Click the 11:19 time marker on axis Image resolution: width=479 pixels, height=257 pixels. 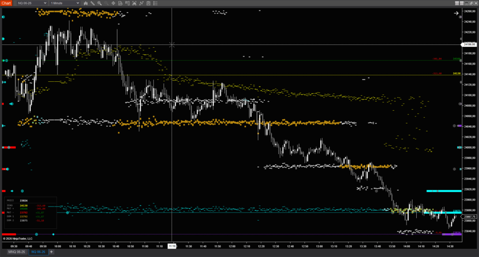coord(172,245)
